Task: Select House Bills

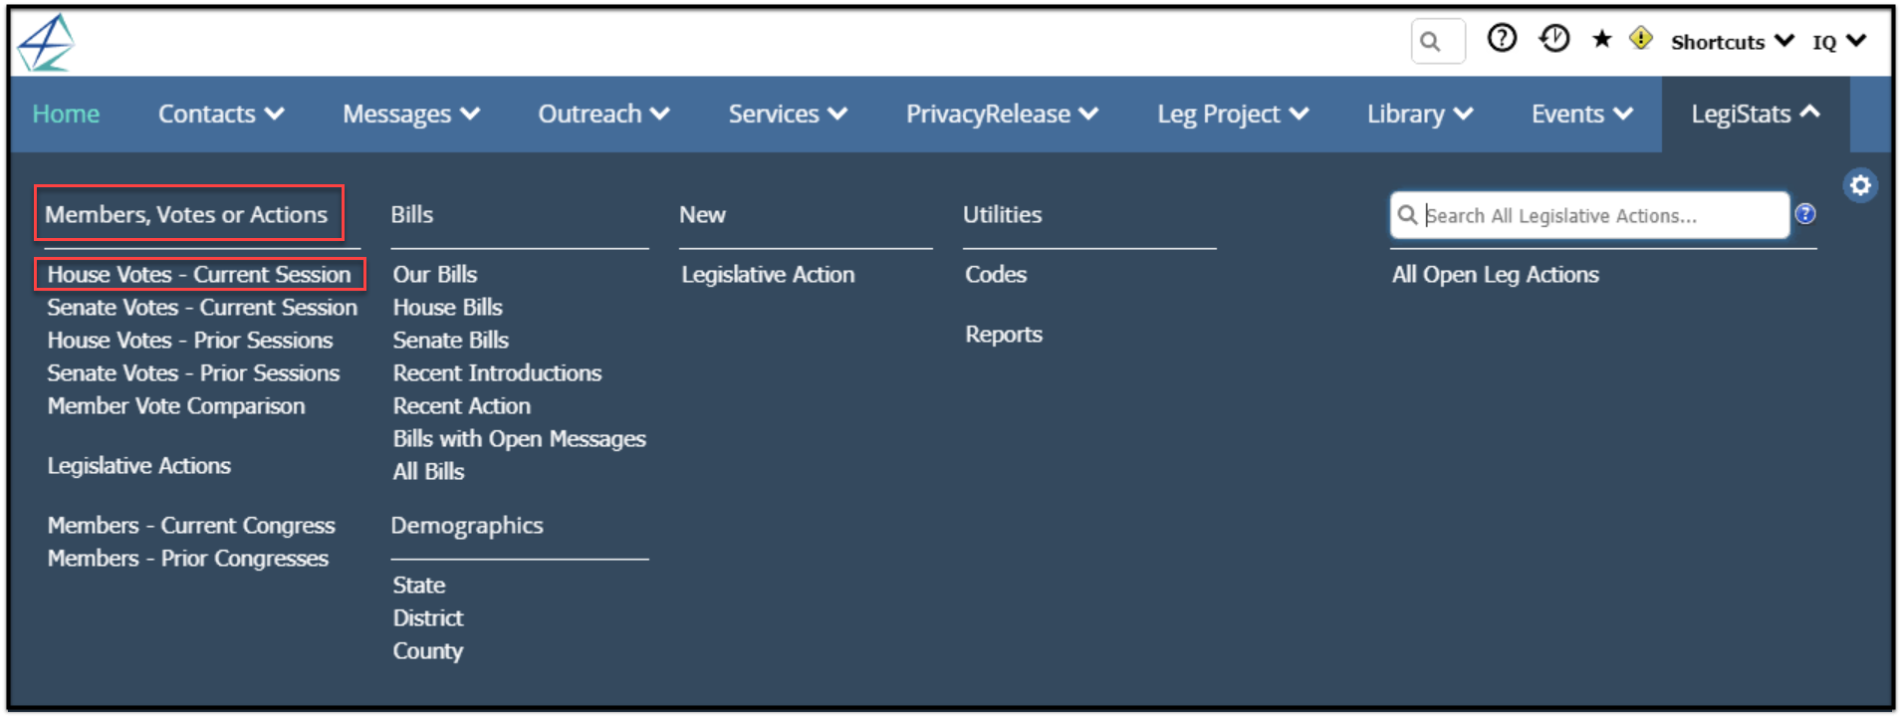Action: click(447, 307)
